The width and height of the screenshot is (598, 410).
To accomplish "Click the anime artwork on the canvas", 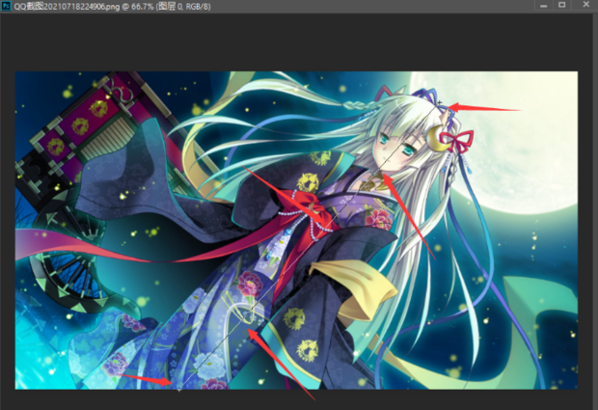I will click(296, 231).
